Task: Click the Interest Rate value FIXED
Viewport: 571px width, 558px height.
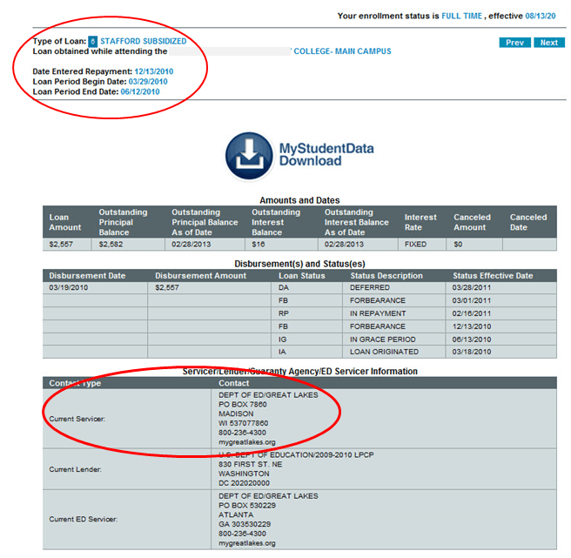Action: click(415, 245)
